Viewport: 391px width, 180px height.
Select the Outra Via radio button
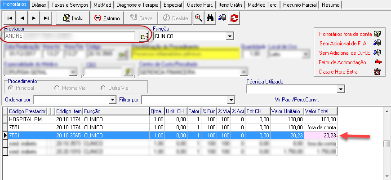pyautogui.click(x=103, y=88)
